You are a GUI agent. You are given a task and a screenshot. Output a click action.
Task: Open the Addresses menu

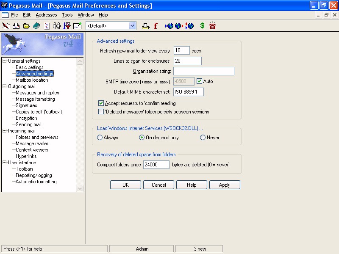pos(46,15)
